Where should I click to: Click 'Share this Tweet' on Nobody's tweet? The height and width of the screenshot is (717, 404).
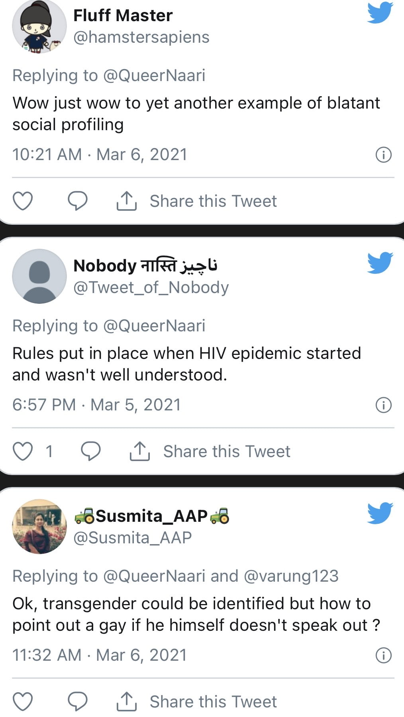tap(226, 452)
